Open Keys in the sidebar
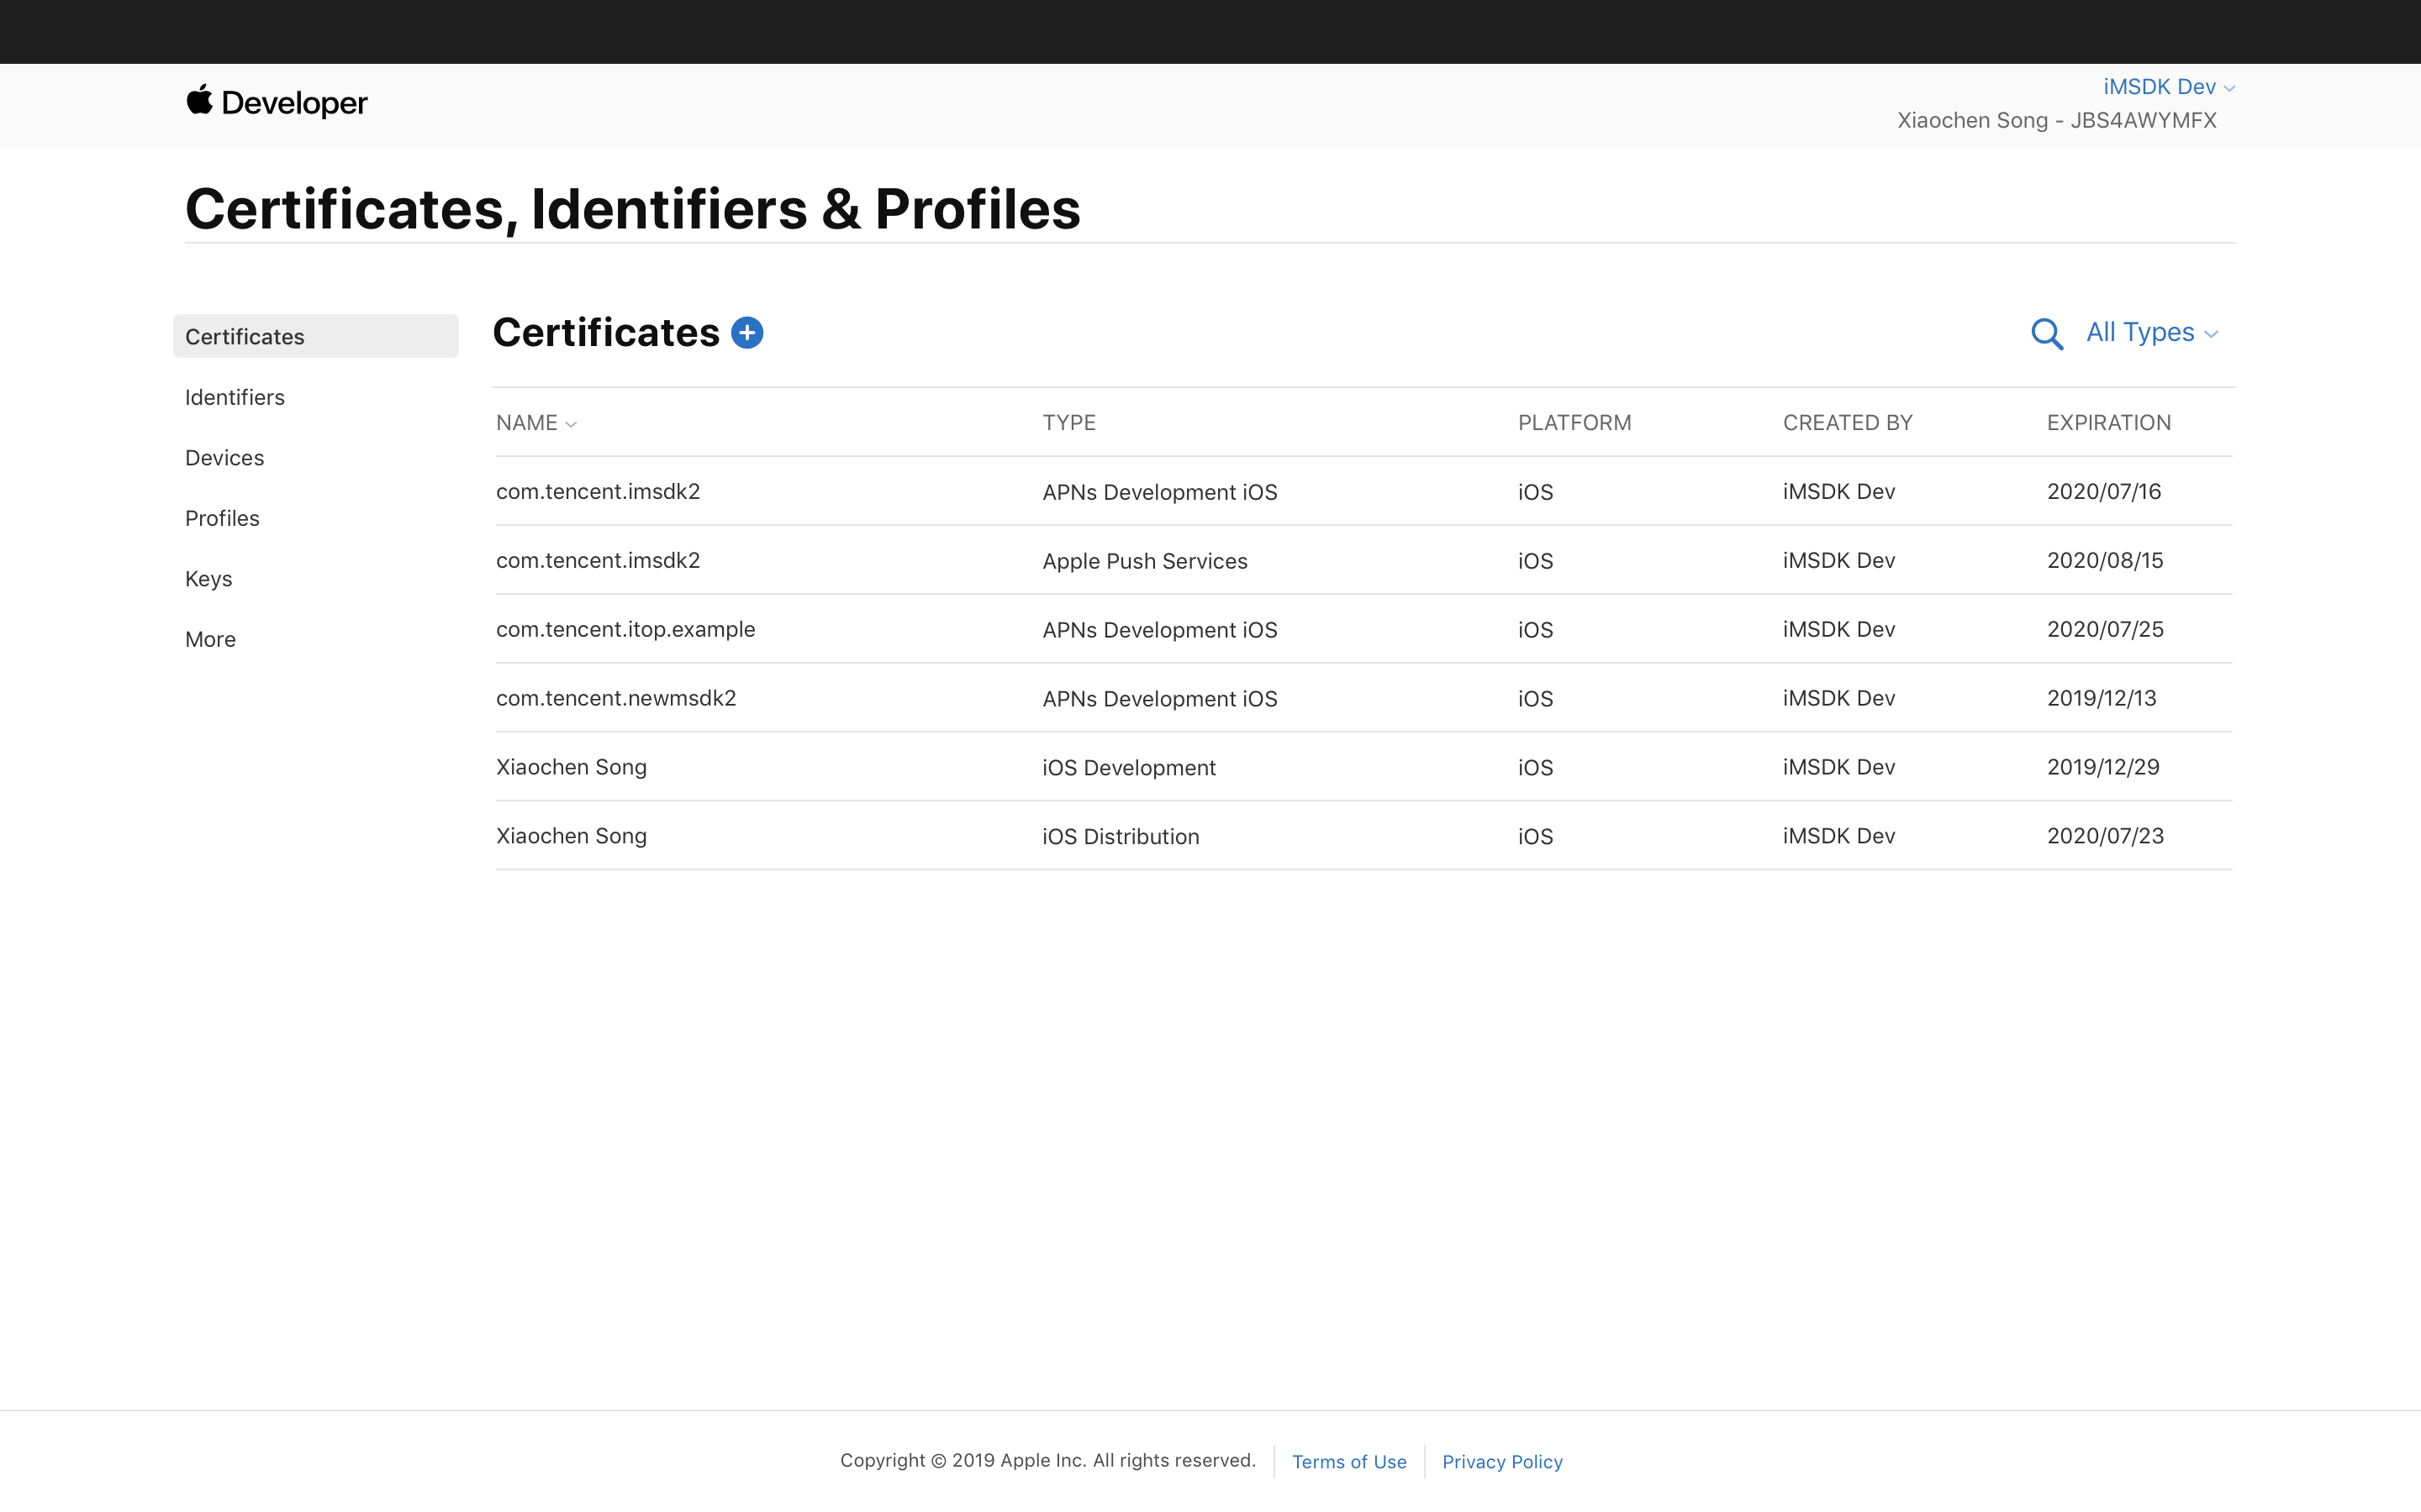The image size is (2421, 1512). (x=209, y=579)
